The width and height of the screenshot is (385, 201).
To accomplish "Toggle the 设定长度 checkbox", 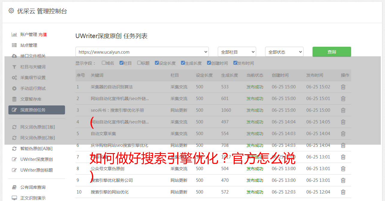I will (157, 63).
